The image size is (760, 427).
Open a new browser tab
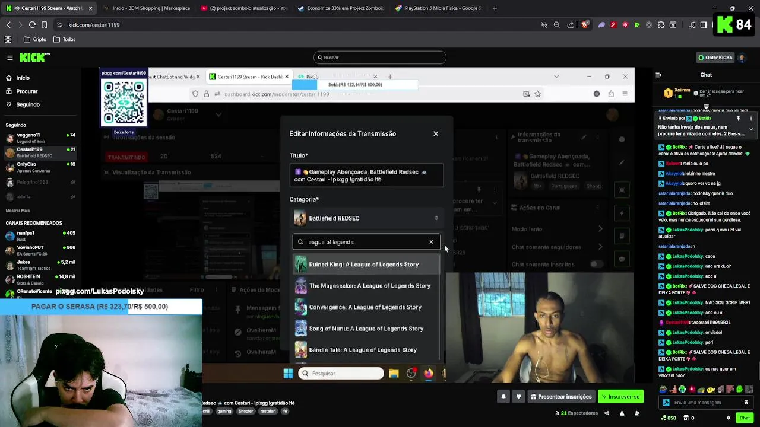pyautogui.click(x=495, y=8)
